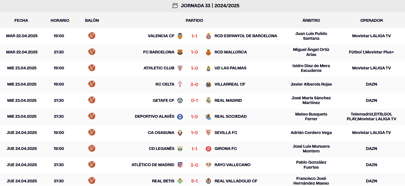The width and height of the screenshot is (405, 186).
Task: Click the calendar icon beside Jornada 33
Action: pos(175,5)
